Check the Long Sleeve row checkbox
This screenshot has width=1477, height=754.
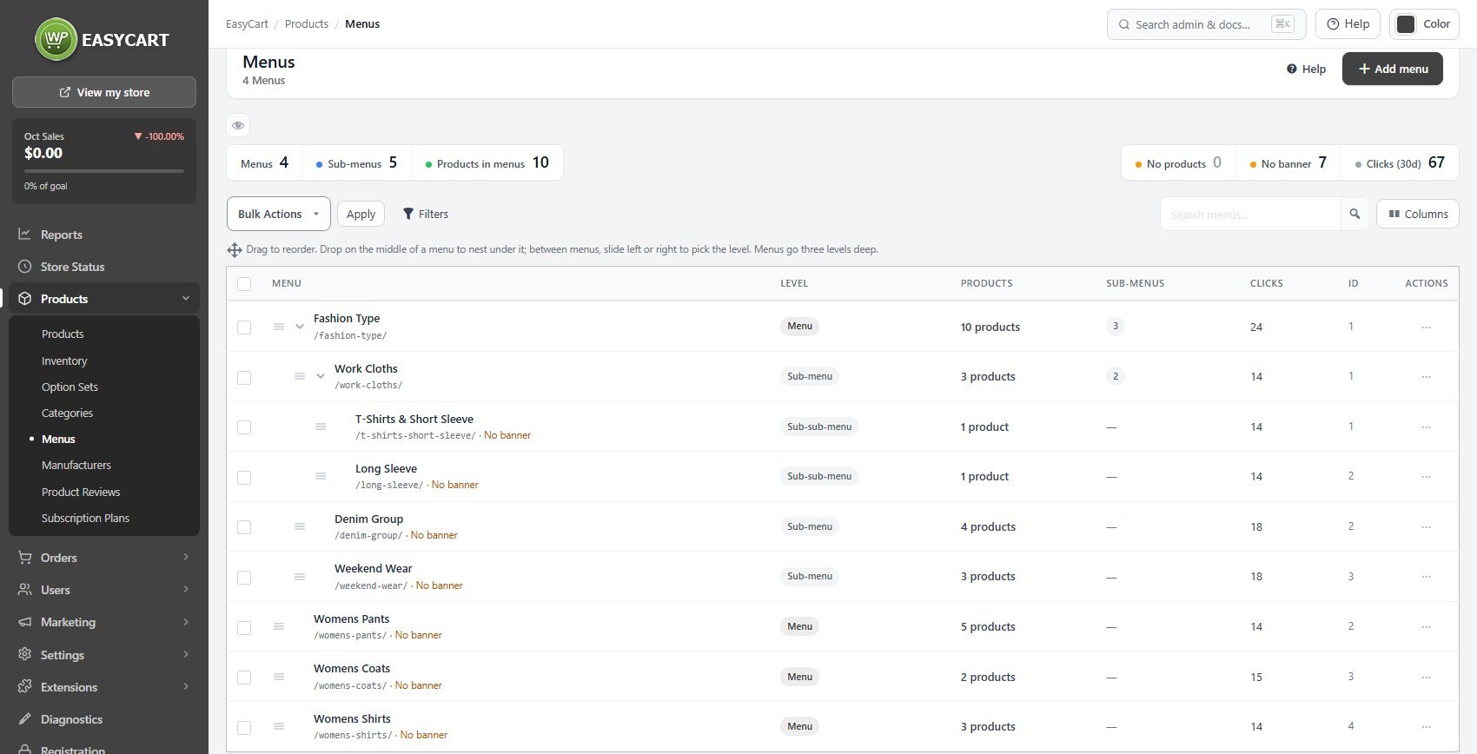[x=244, y=478]
